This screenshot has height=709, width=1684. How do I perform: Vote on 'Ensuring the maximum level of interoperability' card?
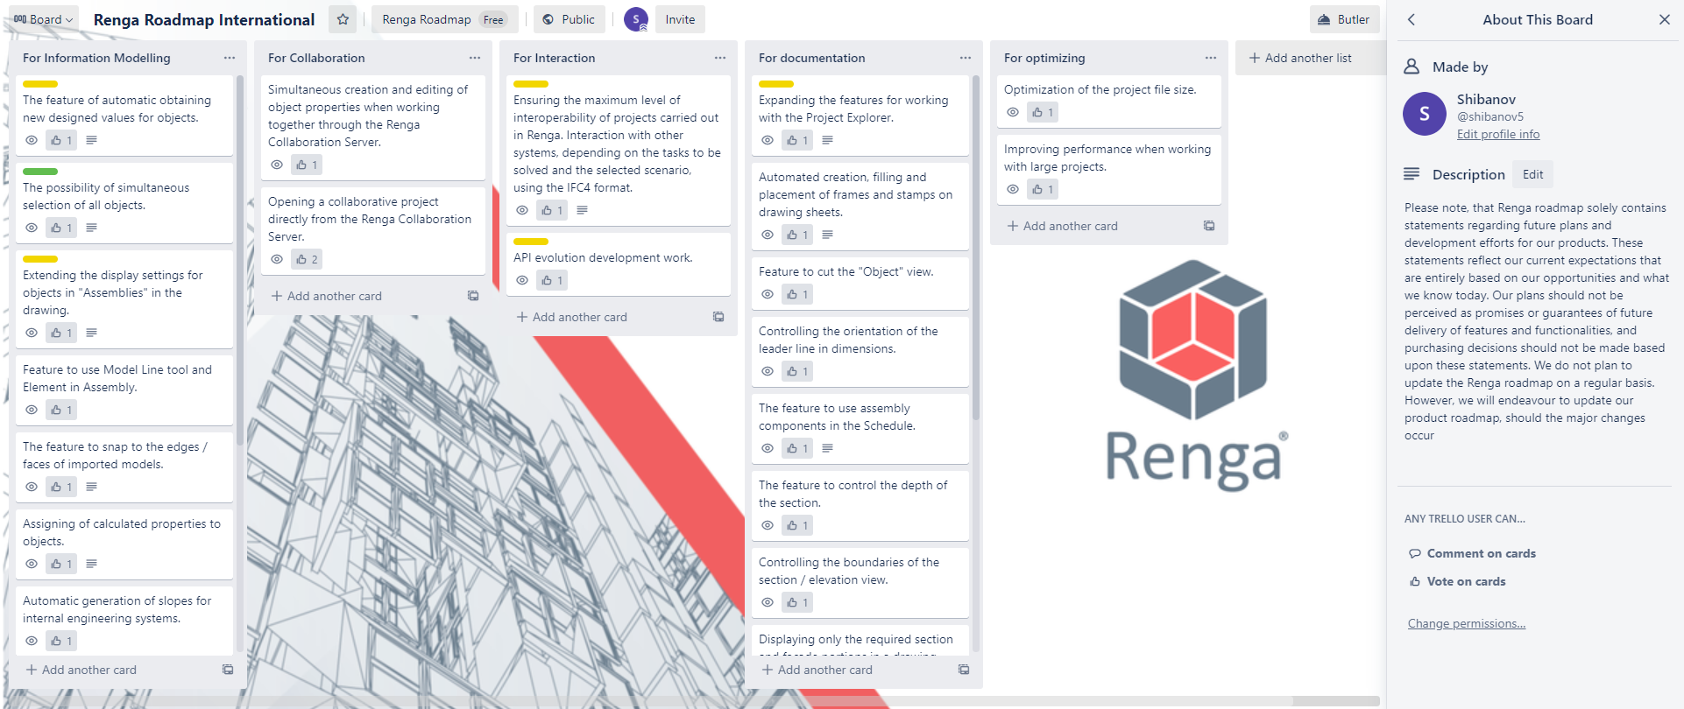click(552, 210)
